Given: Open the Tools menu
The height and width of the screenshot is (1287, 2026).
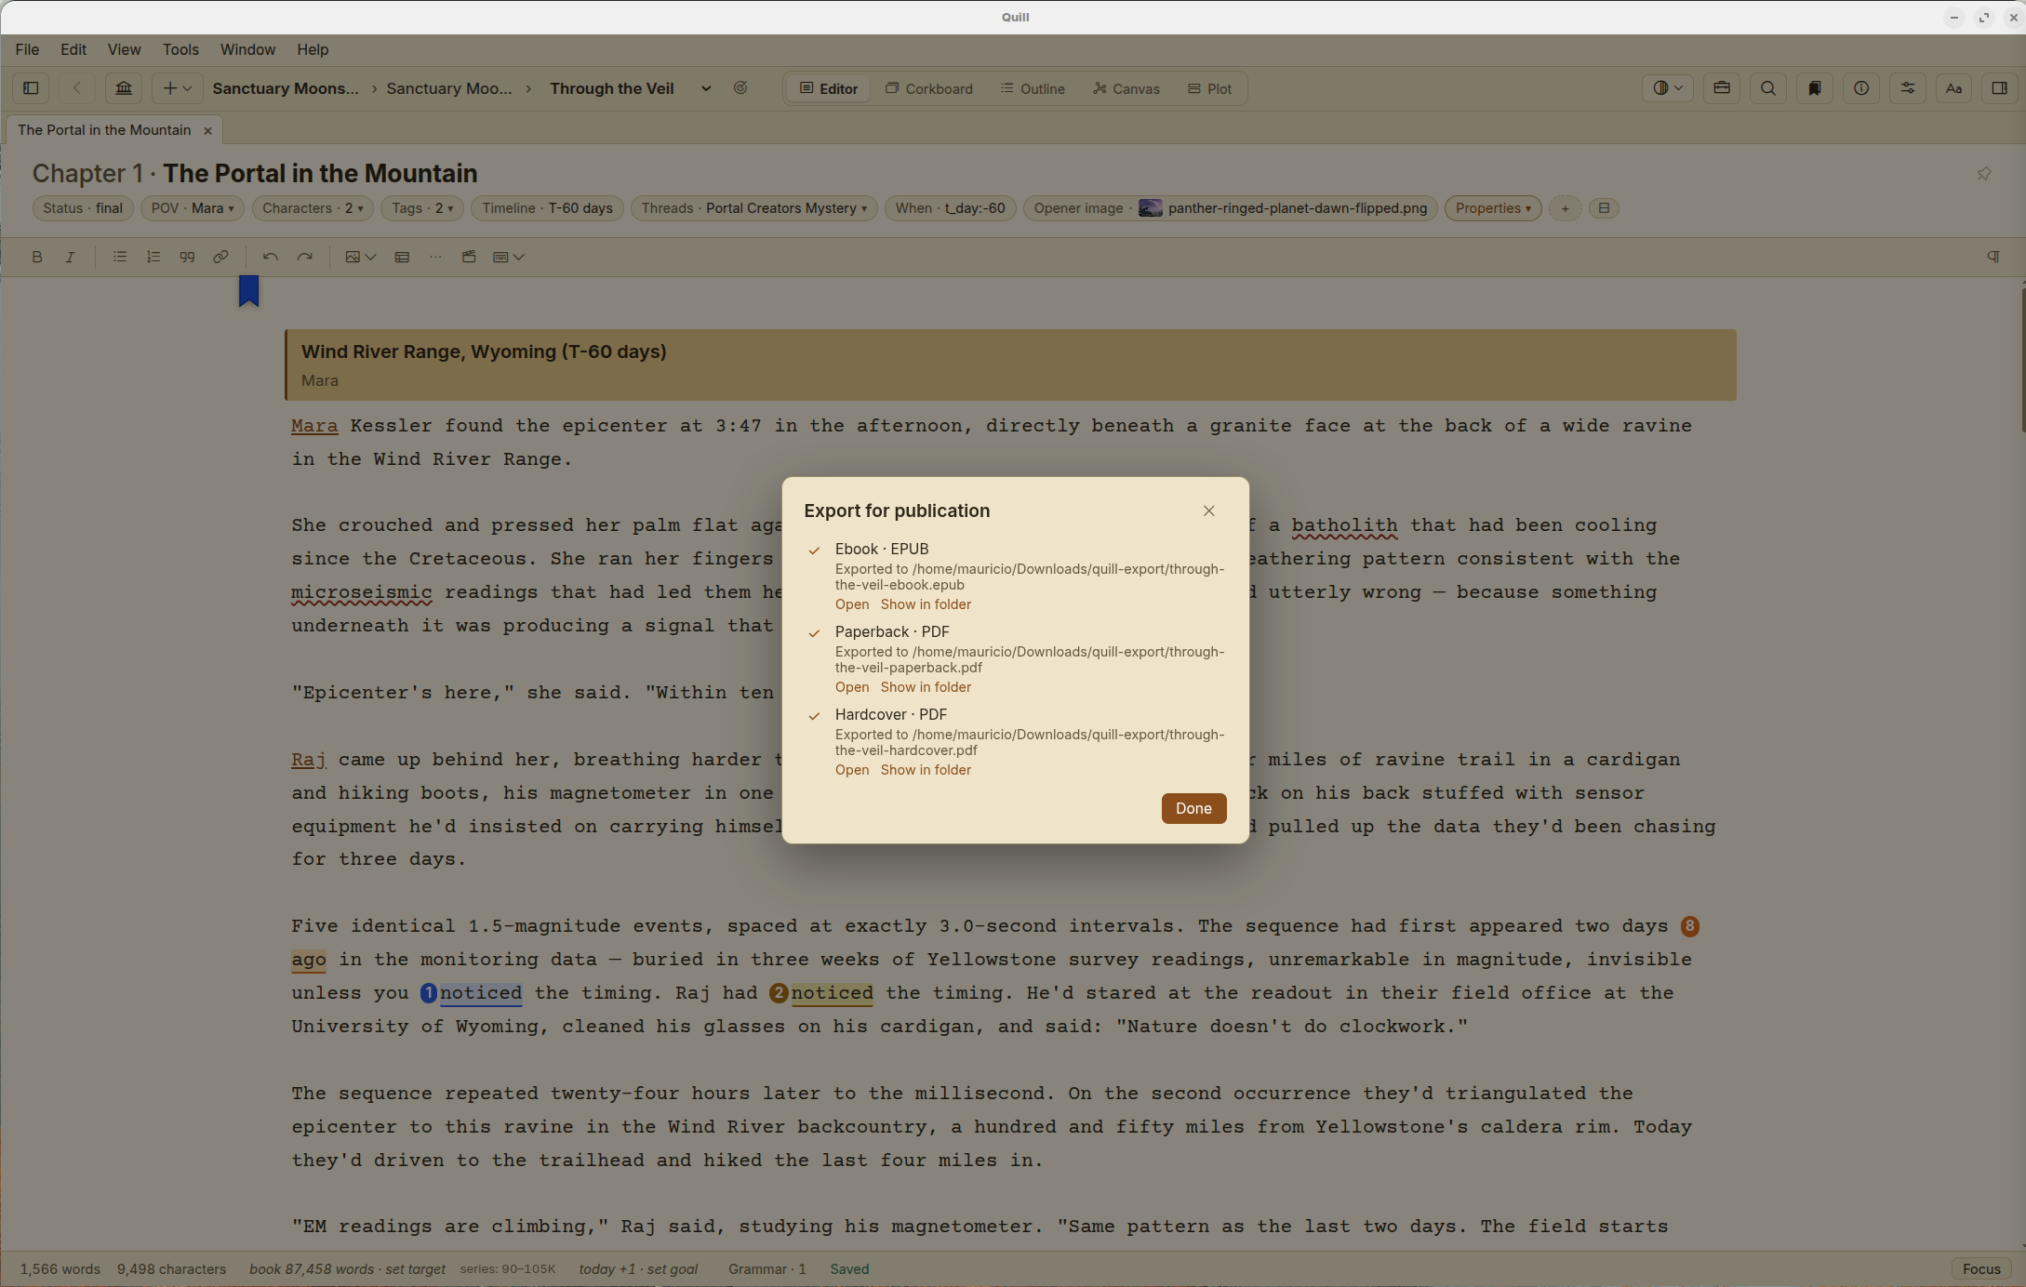Looking at the screenshot, I should pos(180,49).
